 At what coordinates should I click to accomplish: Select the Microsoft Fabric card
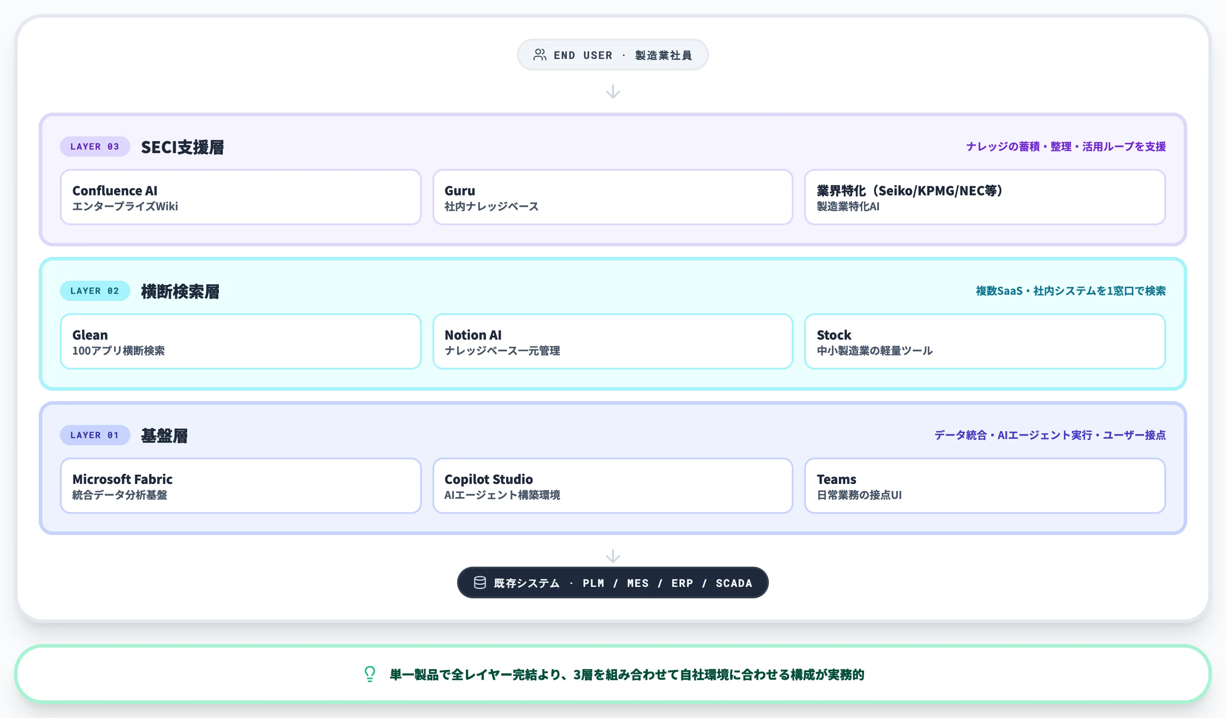coord(241,486)
